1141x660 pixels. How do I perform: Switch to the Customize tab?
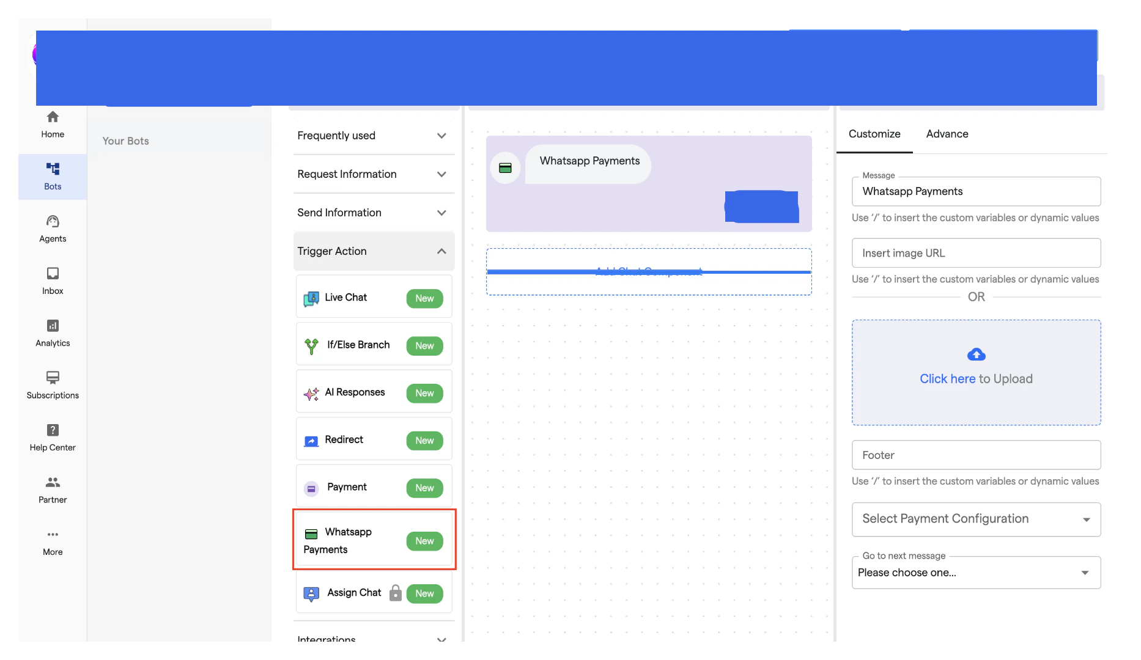coord(874,134)
